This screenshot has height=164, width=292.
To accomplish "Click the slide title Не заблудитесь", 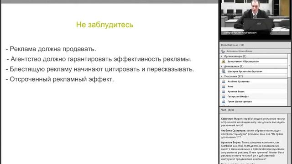I will click(104, 25).
